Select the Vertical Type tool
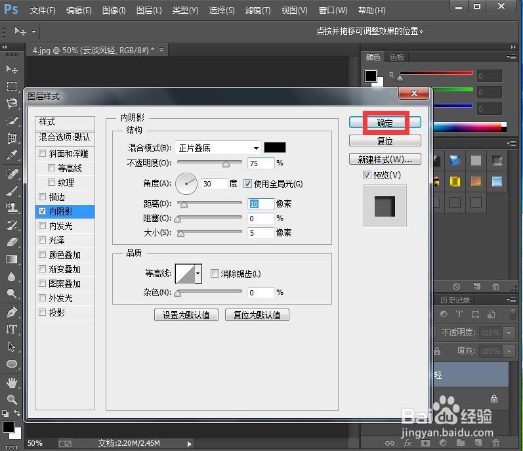 (12, 330)
